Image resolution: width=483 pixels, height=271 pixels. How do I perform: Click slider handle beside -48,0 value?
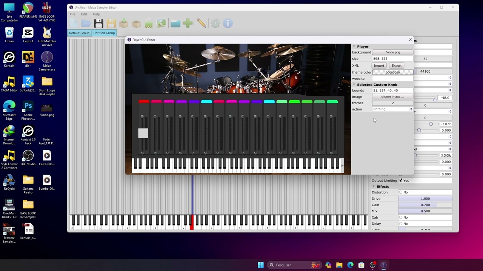click(x=435, y=99)
